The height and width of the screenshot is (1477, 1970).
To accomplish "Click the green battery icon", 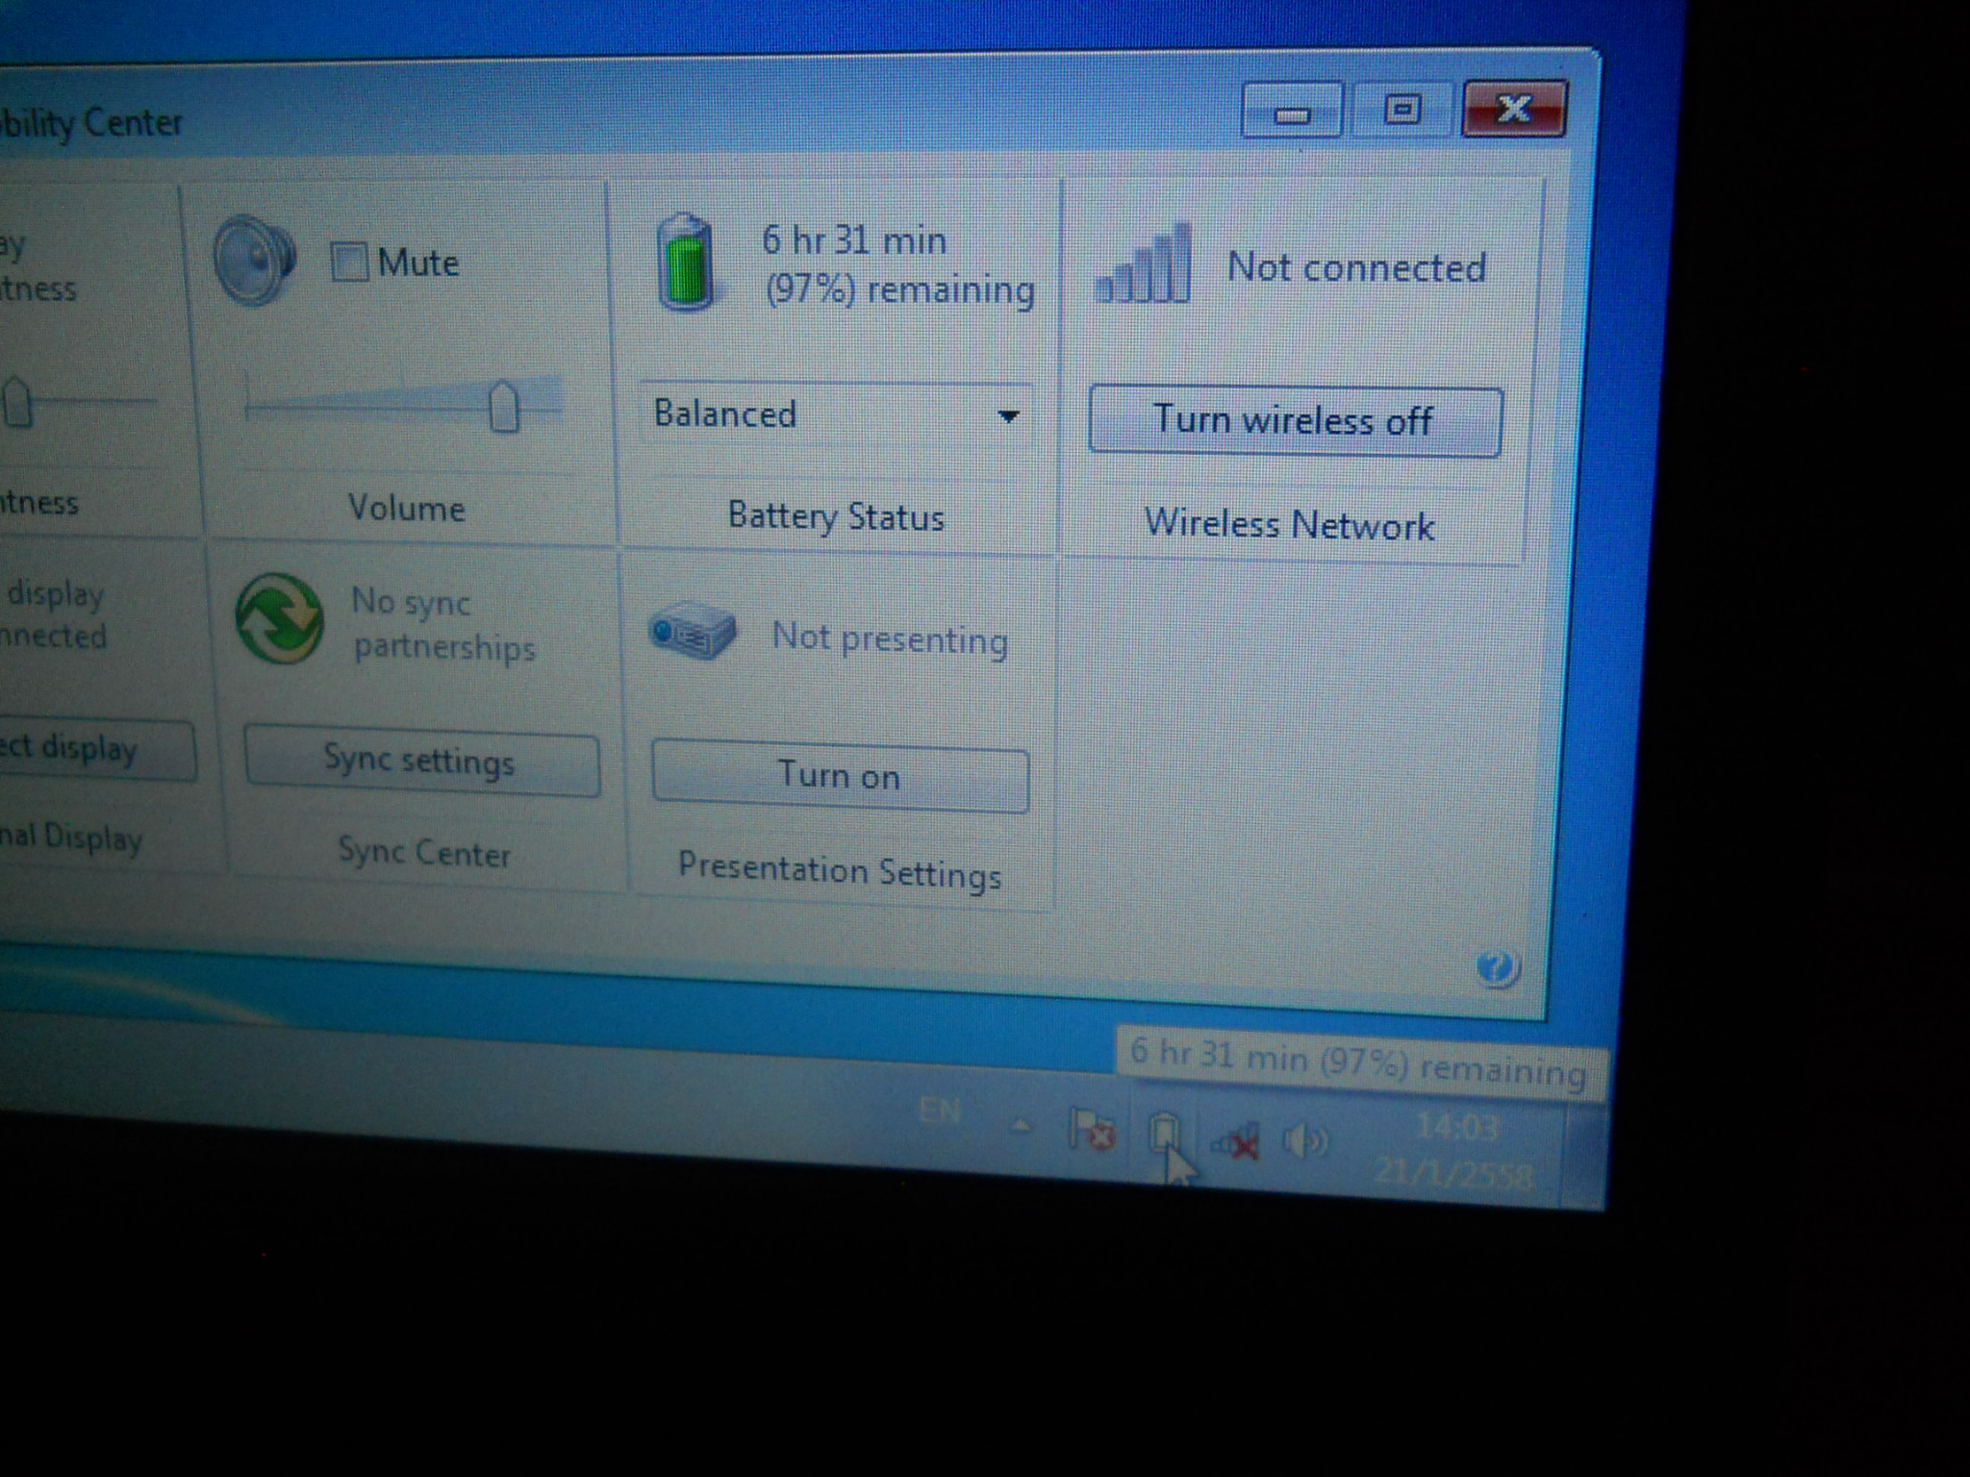I will click(x=686, y=263).
